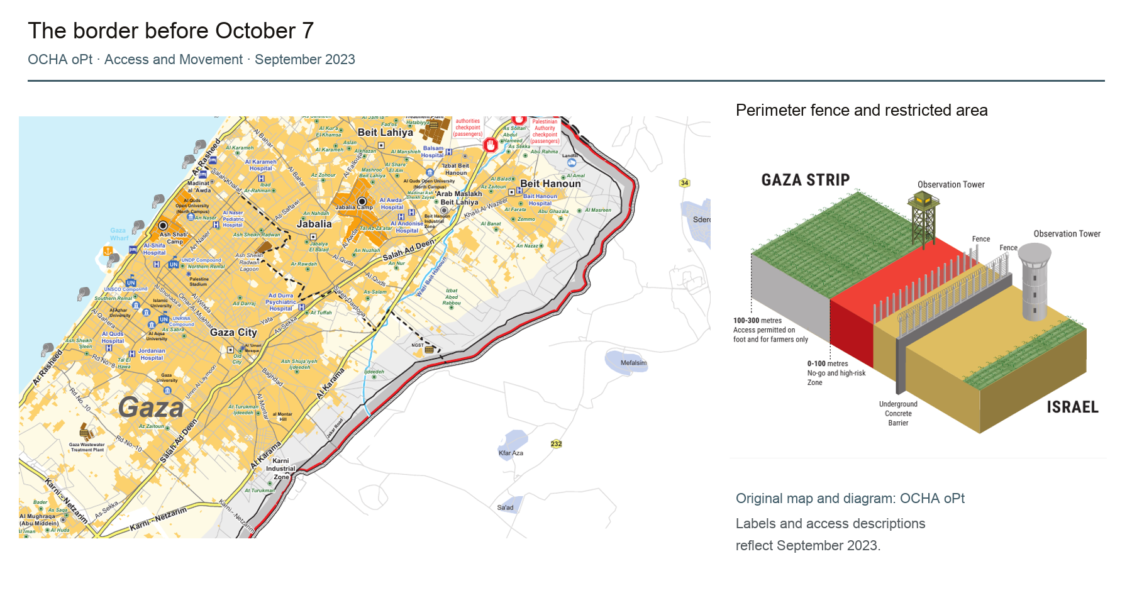This screenshot has height=610, width=1132.
Task: Click the 'Perimeter fence and restricted area' heading
Action: [x=862, y=110]
